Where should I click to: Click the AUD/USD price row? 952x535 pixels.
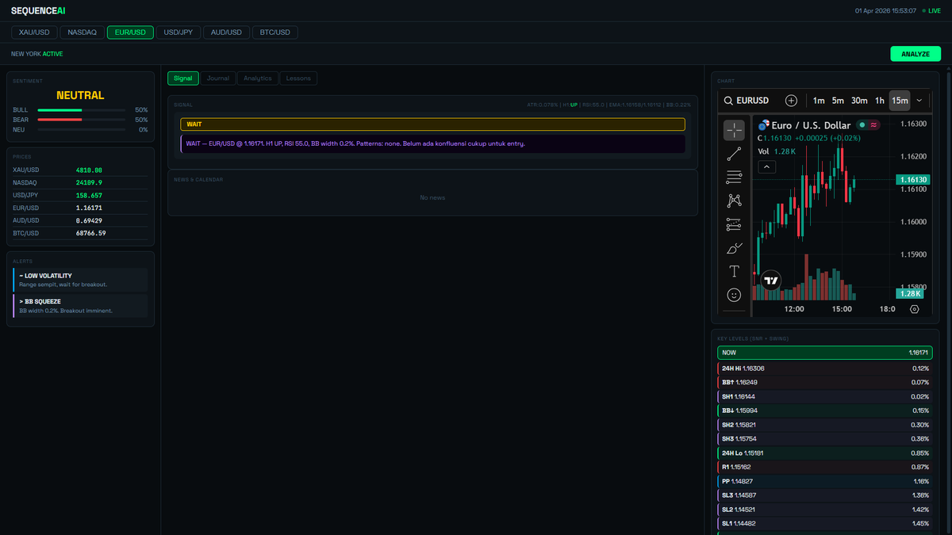coord(80,220)
